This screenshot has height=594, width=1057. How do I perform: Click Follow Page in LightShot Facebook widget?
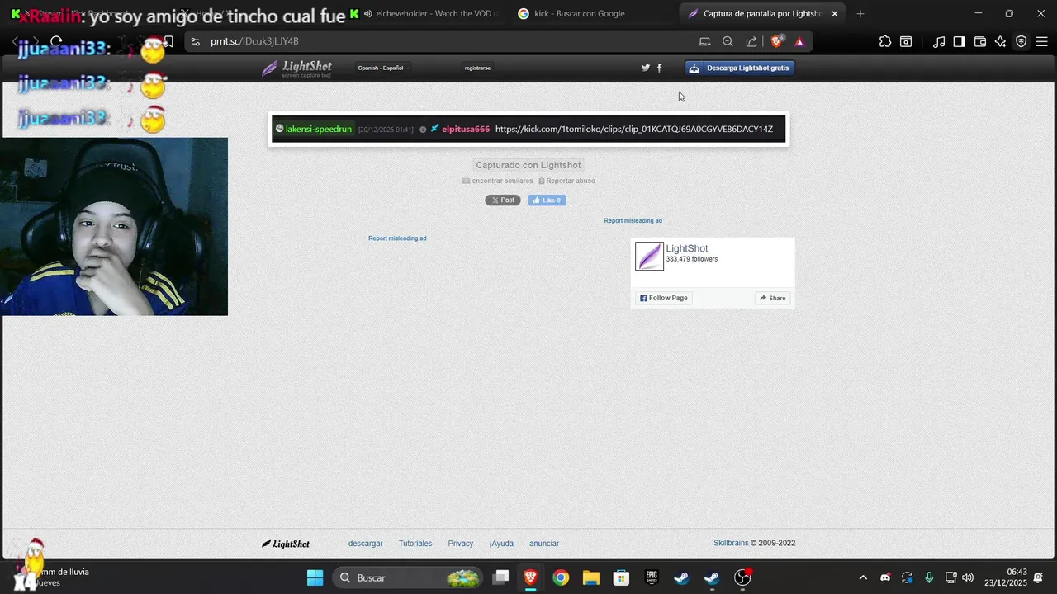click(663, 298)
